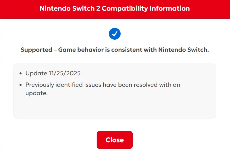230x156 pixels.
Task: Click the word "Update" before the date
Action: tap(36, 73)
